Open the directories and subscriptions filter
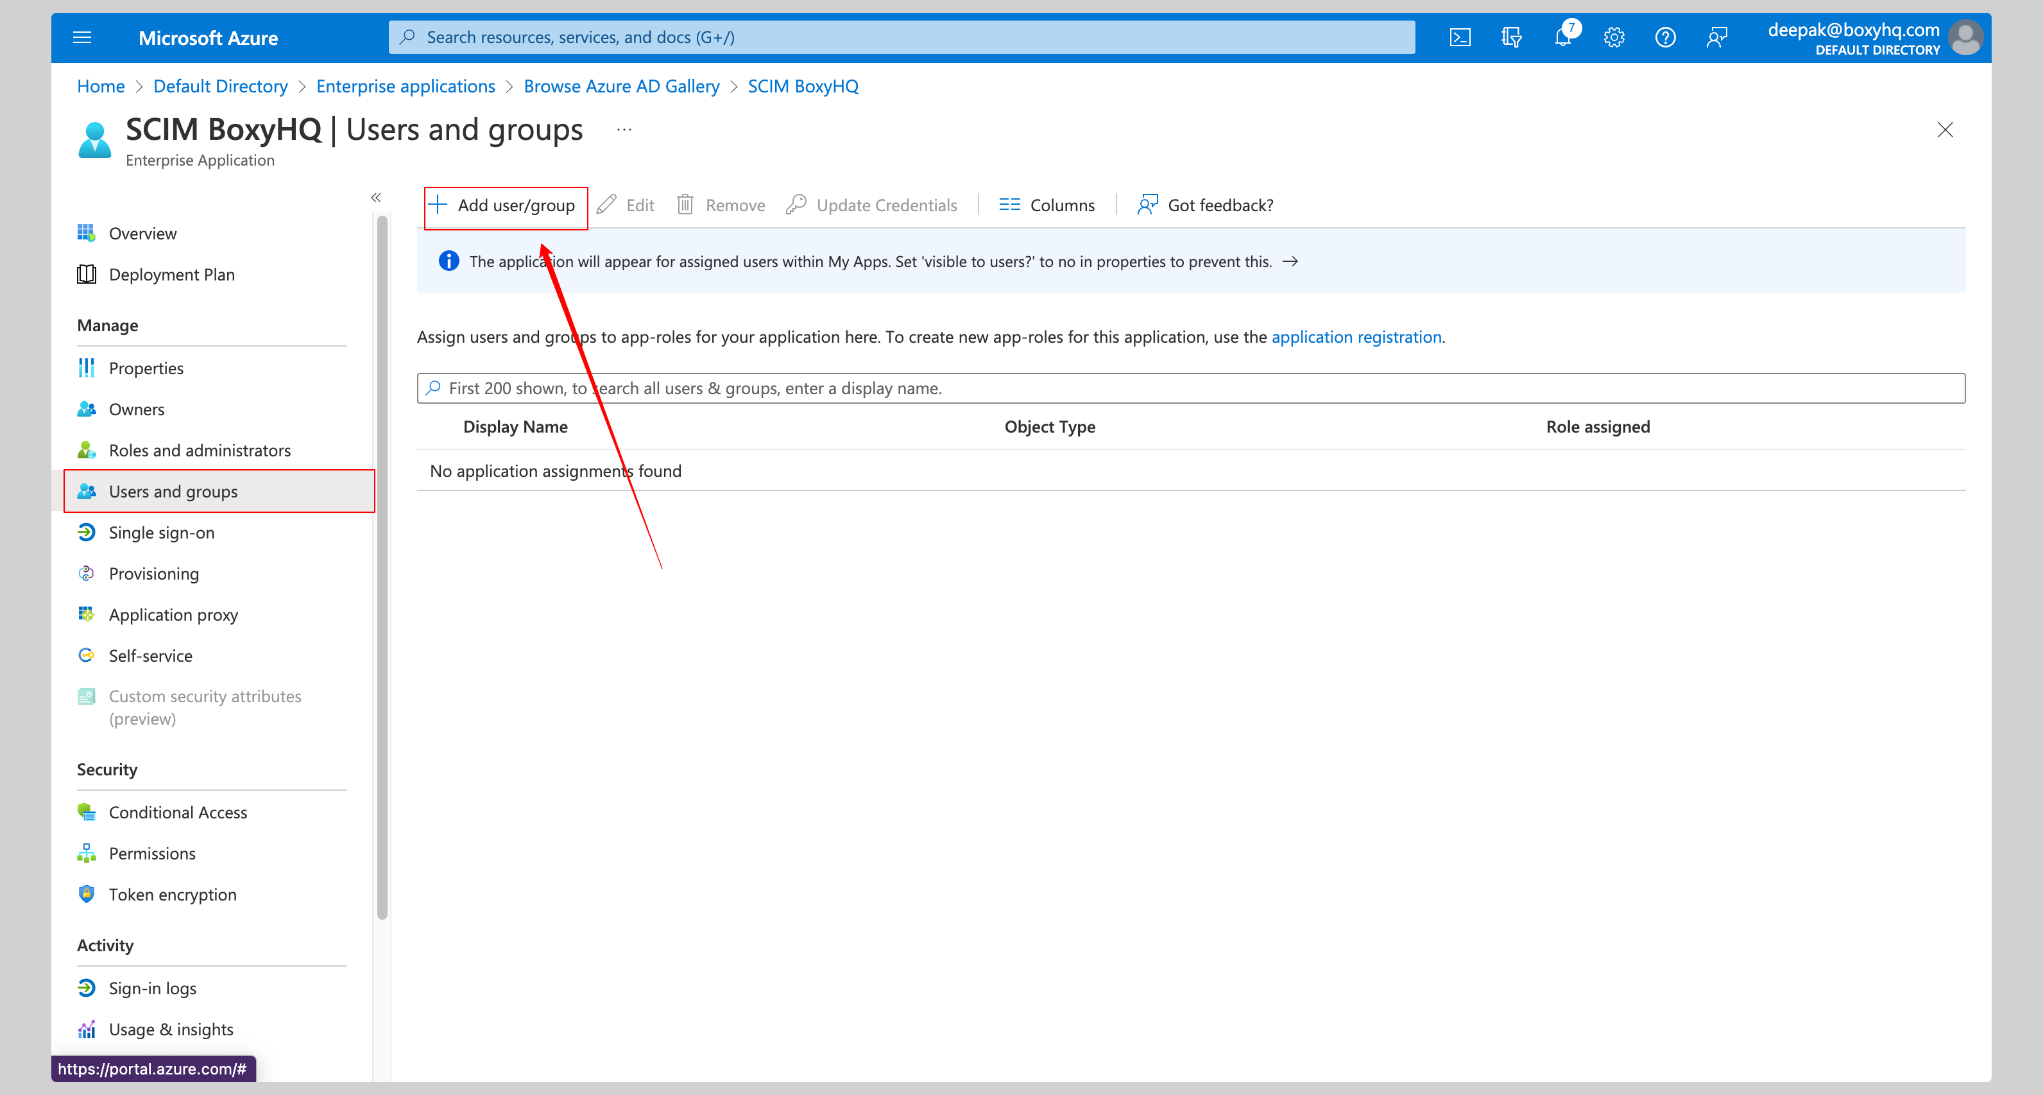 click(1511, 37)
